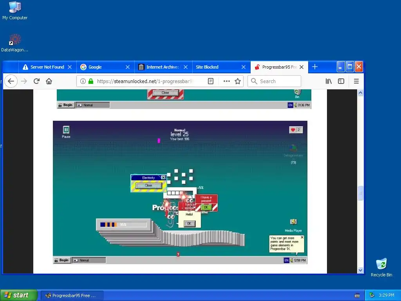Click Begin button in upper game screenshot
Image resolution: width=401 pixels, height=301 pixels.
click(66, 105)
